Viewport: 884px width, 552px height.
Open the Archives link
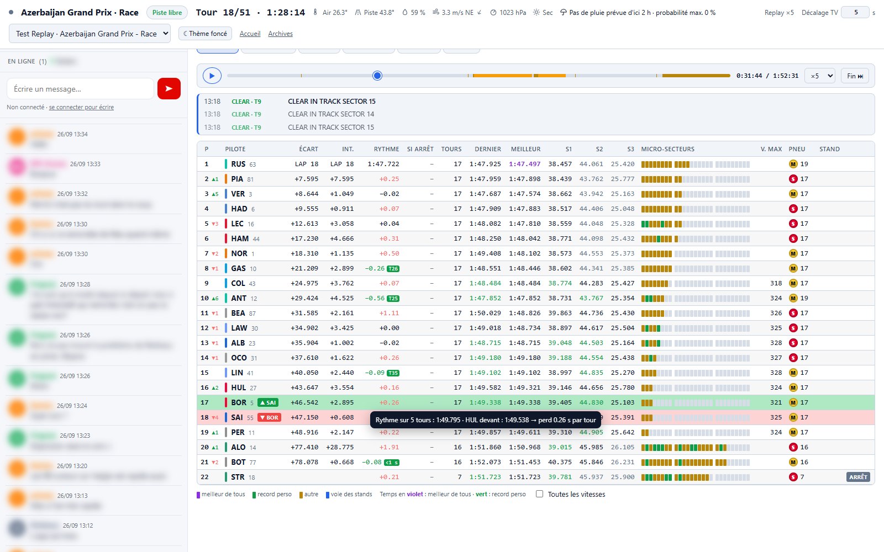tap(280, 34)
